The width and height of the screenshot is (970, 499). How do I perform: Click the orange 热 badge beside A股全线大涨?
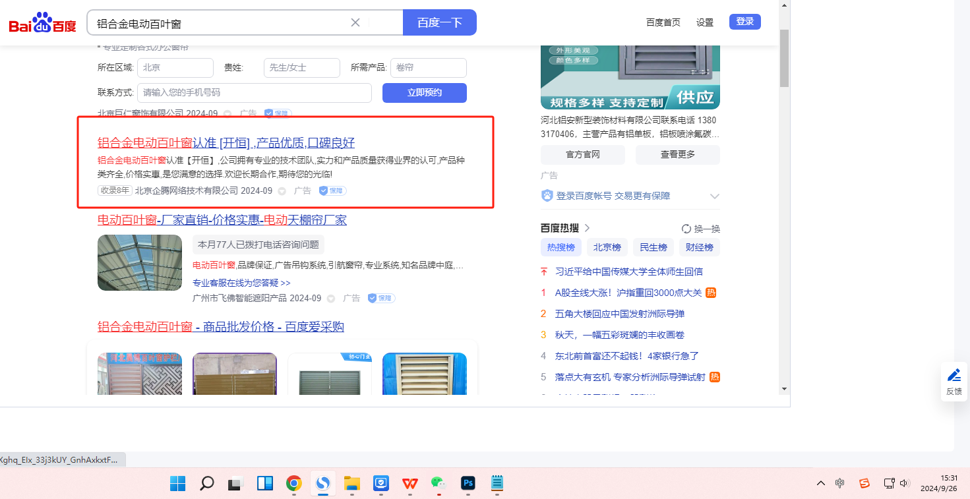711,293
